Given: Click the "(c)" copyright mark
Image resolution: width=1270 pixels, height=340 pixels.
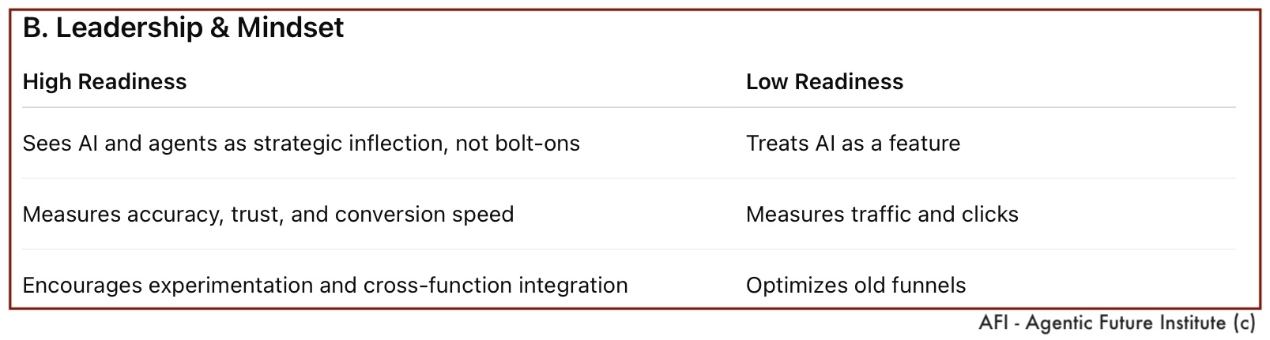Looking at the screenshot, I should 1244,323.
